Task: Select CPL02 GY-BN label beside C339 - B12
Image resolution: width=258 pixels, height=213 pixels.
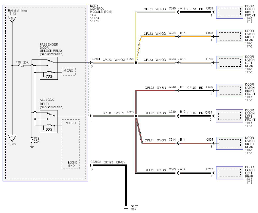Action: click(x=155, y=113)
